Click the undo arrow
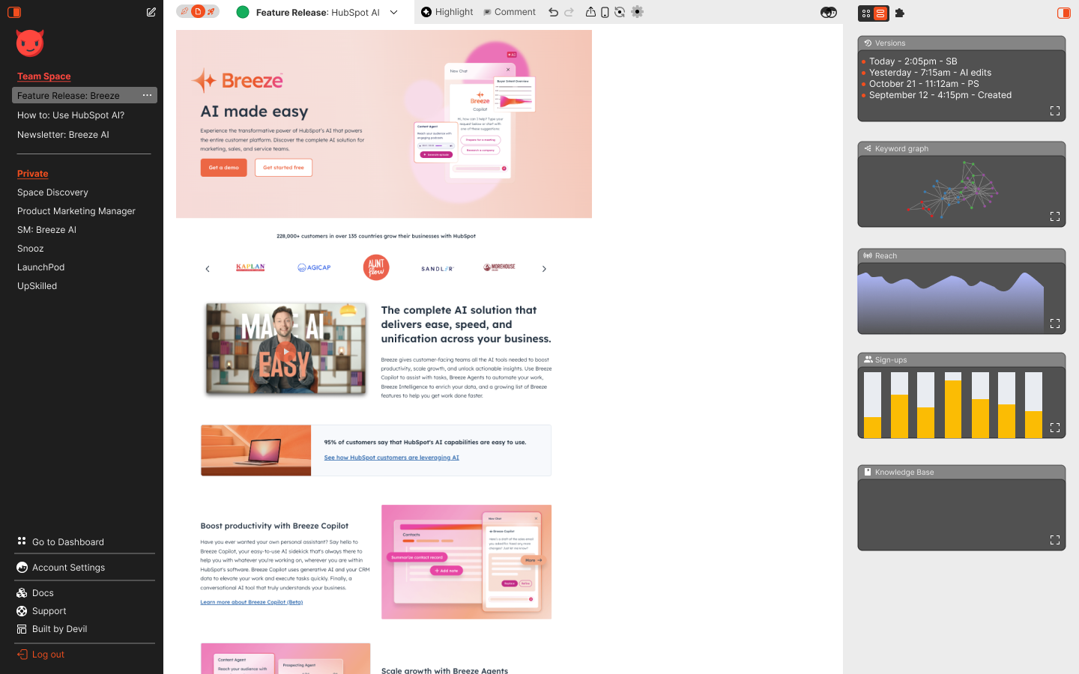The image size is (1079, 674). [x=553, y=12]
